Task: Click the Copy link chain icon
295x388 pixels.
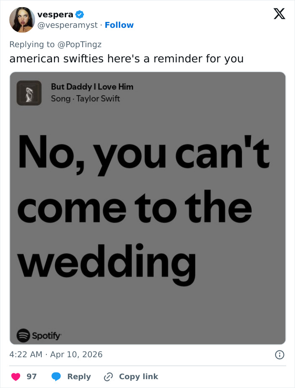Action: (108, 376)
